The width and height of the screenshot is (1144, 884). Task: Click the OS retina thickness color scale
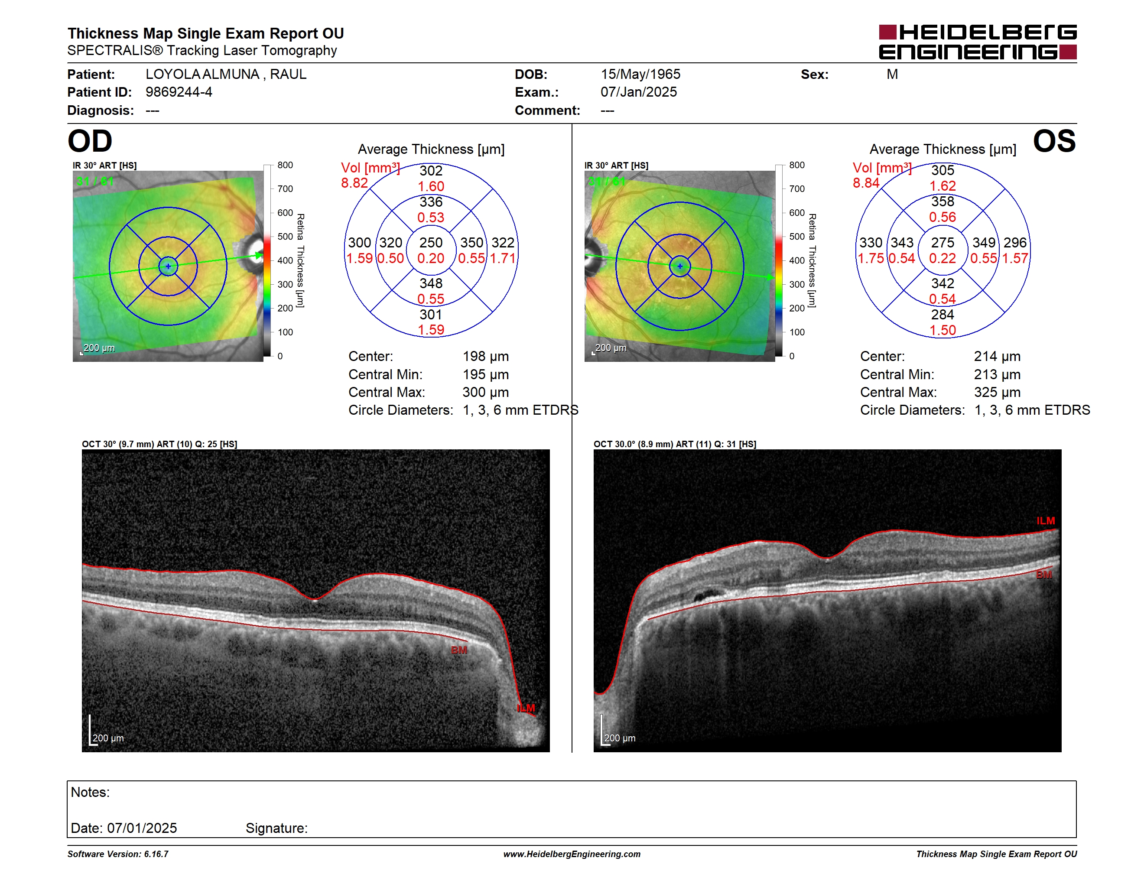pos(779,260)
